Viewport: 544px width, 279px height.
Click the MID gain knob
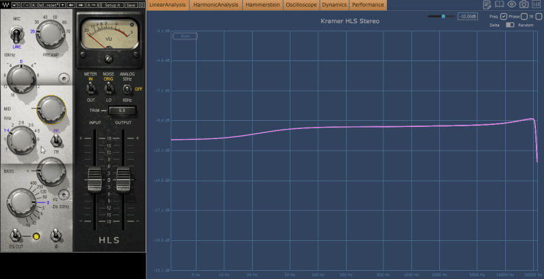pos(52,109)
